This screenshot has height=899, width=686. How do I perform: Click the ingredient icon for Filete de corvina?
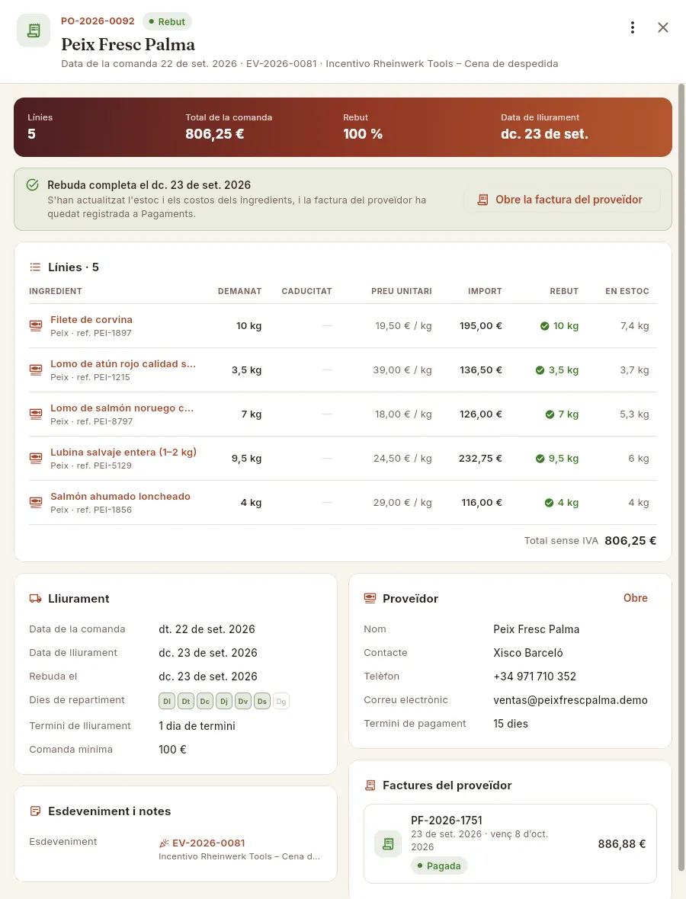coord(36,325)
